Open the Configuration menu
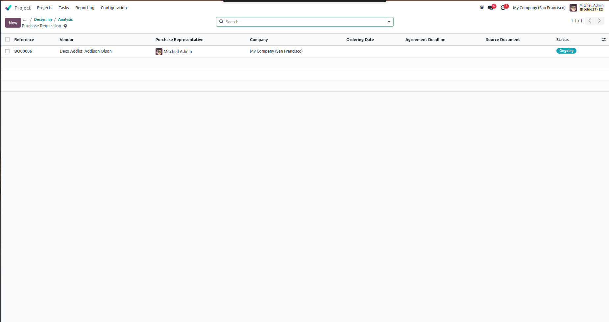The image size is (609, 322). [x=113, y=8]
